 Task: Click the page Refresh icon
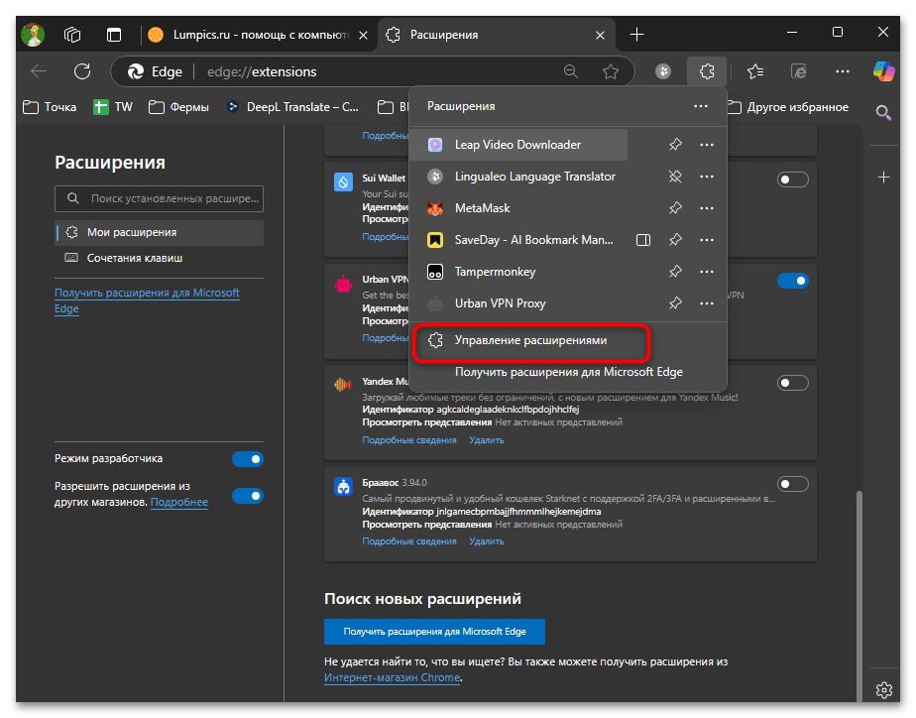click(82, 71)
